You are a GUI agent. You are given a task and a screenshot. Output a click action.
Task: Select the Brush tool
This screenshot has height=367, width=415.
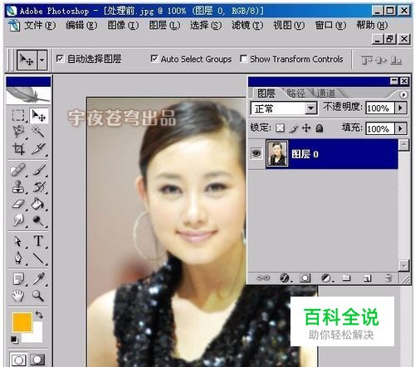pyautogui.click(x=39, y=170)
